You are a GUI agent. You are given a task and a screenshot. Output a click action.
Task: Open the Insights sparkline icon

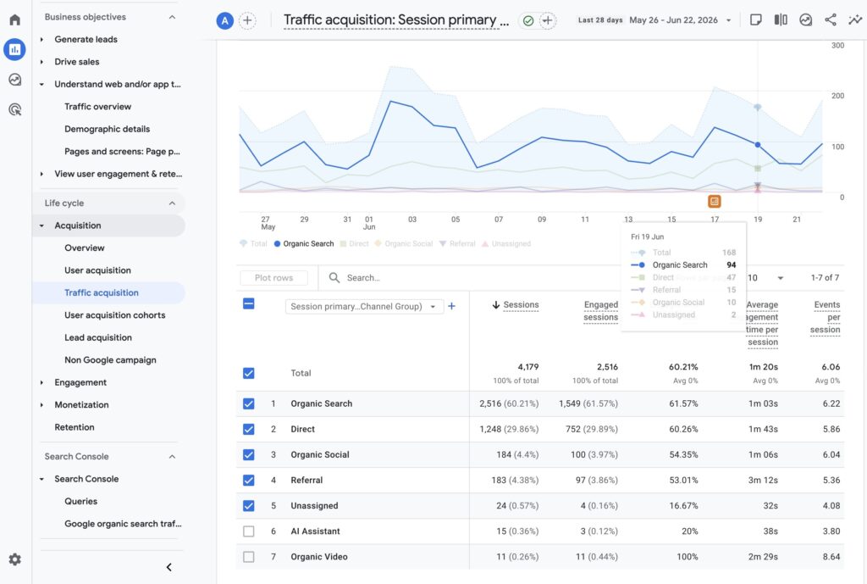855,20
